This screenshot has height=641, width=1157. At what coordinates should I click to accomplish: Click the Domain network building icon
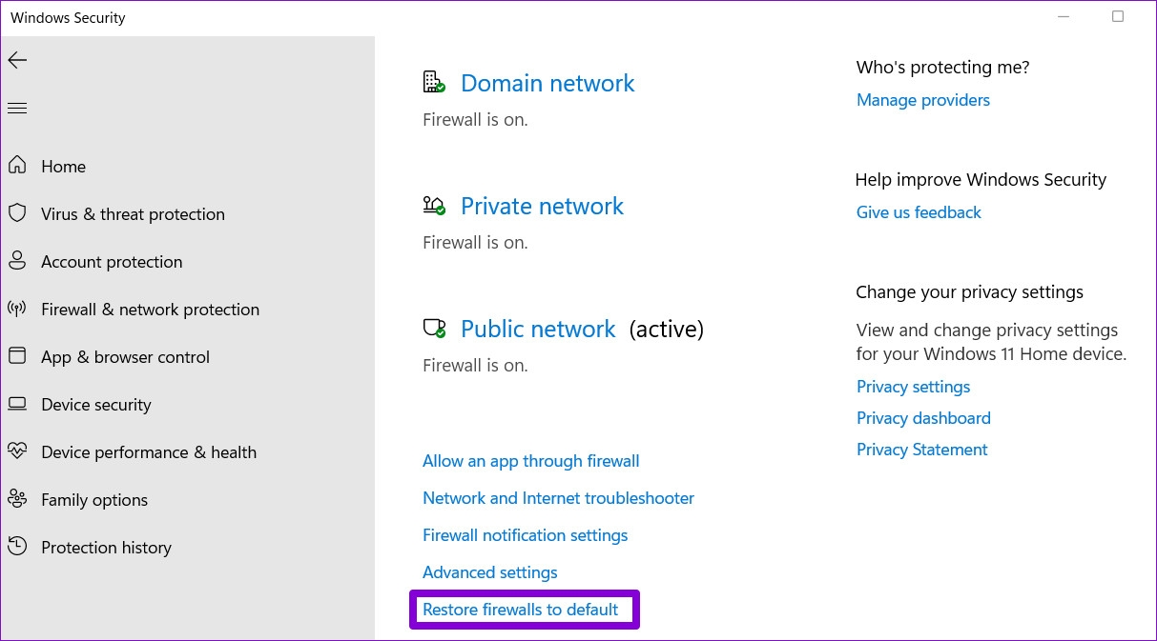click(434, 83)
